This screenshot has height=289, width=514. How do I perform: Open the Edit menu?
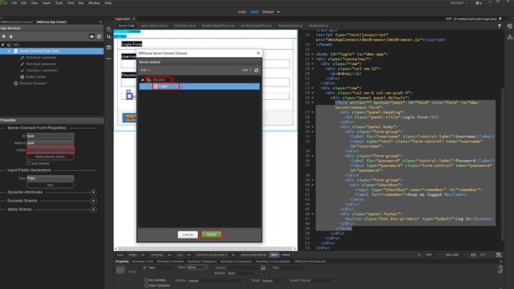click(24, 3)
